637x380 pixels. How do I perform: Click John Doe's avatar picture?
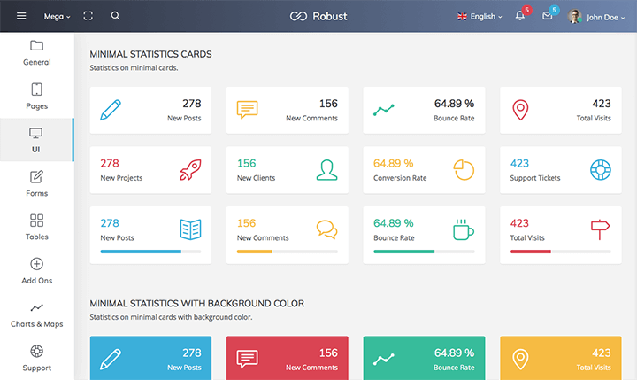click(x=574, y=16)
